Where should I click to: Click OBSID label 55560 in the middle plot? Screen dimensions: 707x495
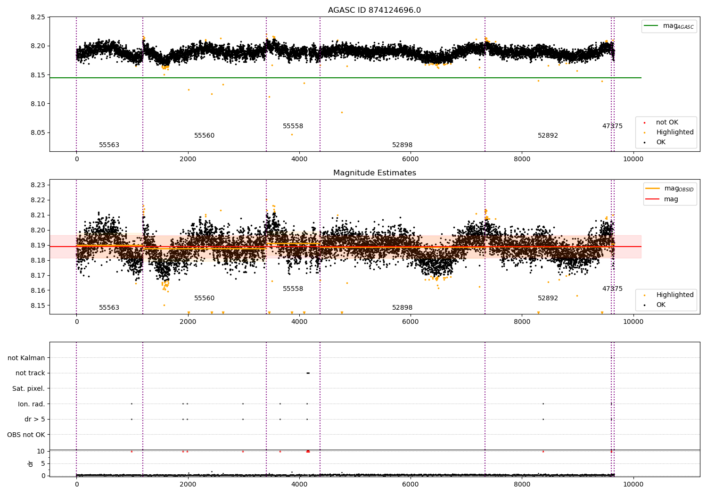[x=204, y=298]
